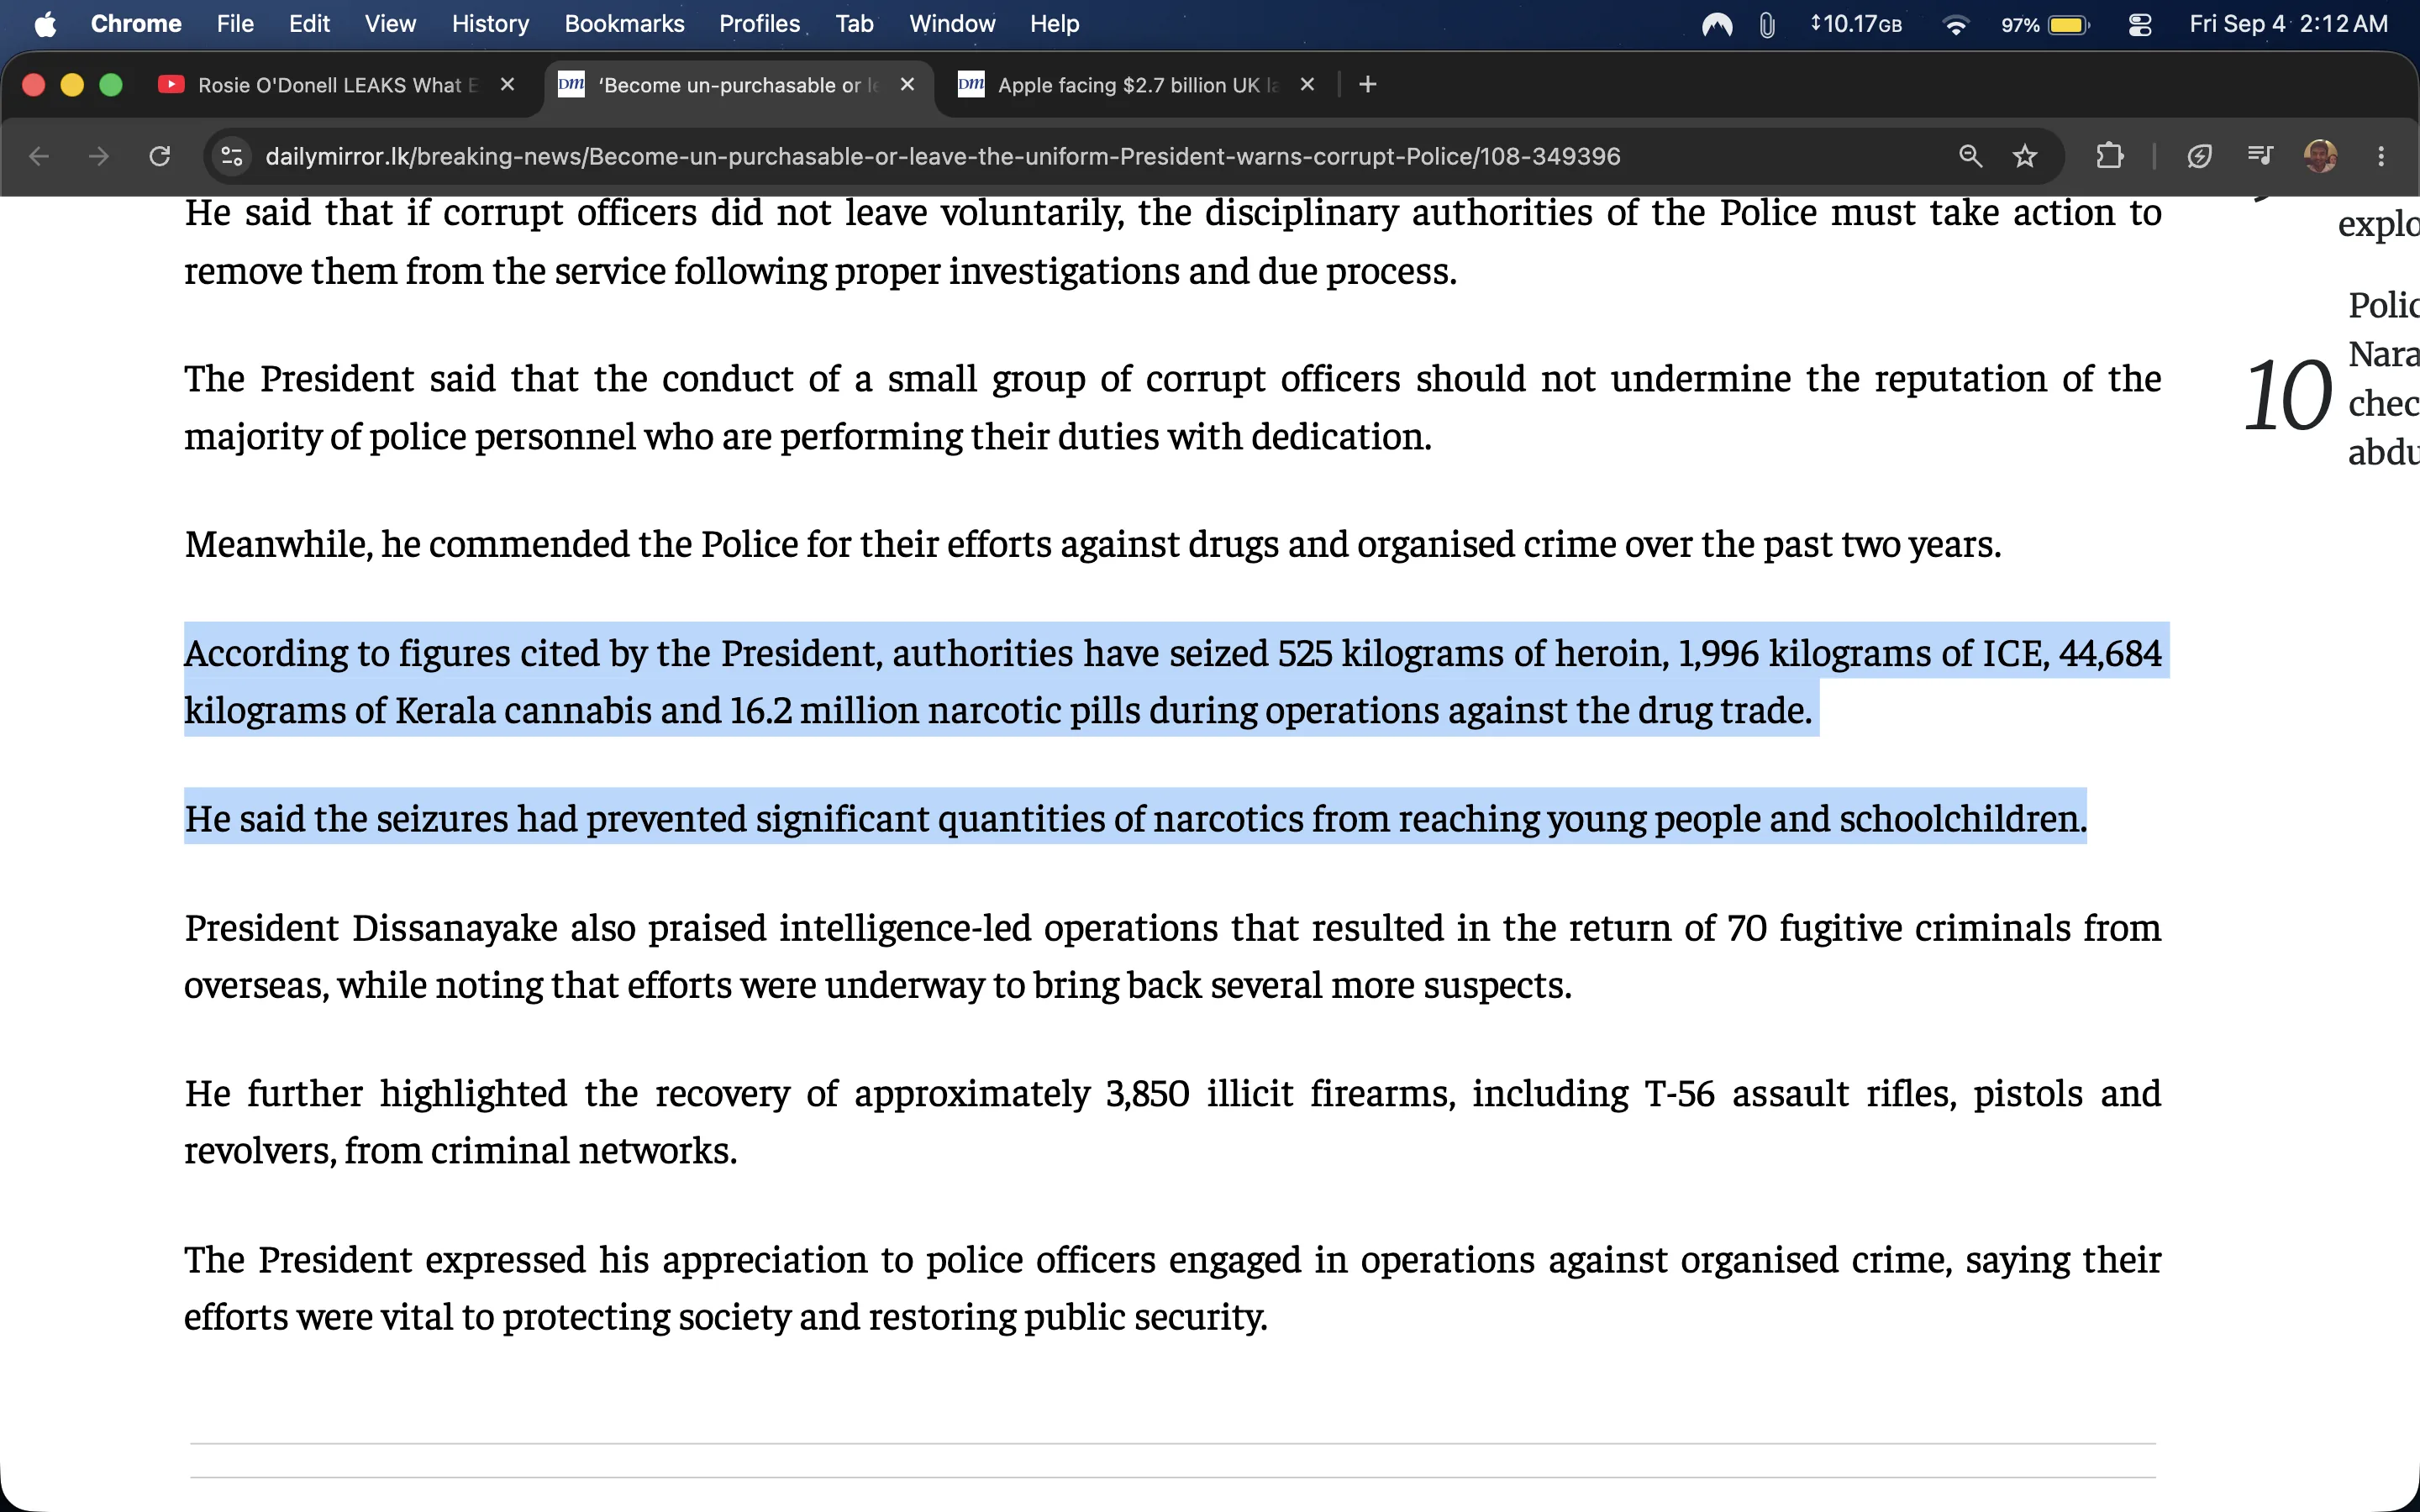The height and width of the screenshot is (1512, 2420).
Task: Close the 'Become un-purchasable' tab
Action: pos(907,85)
